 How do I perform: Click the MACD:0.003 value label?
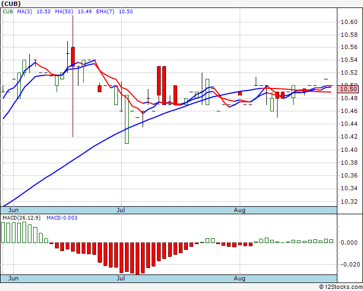pyautogui.click(x=62, y=218)
